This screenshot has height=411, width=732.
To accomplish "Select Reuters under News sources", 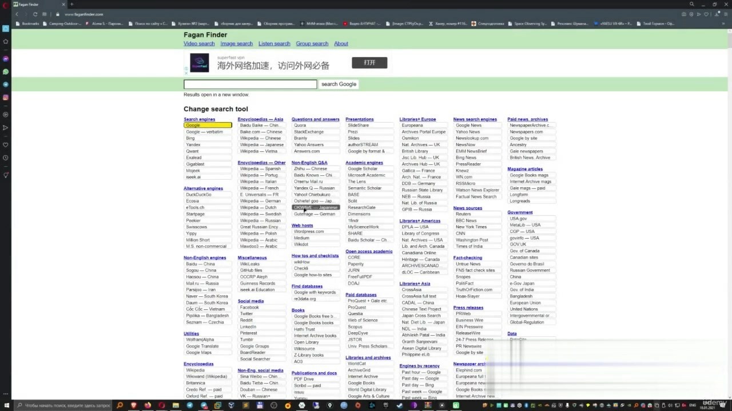I will pyautogui.click(x=478, y=214).
